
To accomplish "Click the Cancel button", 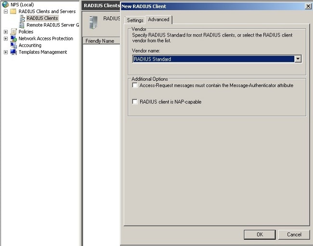I will pyautogui.click(x=294, y=234).
